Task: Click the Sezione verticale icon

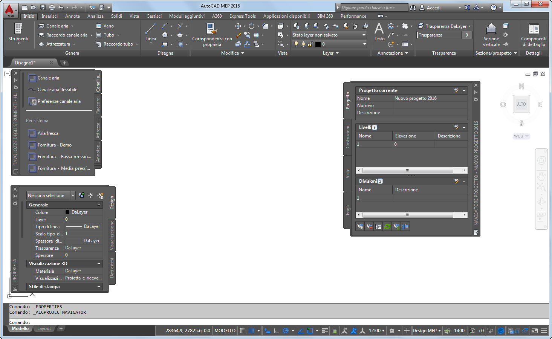Action: [491, 35]
